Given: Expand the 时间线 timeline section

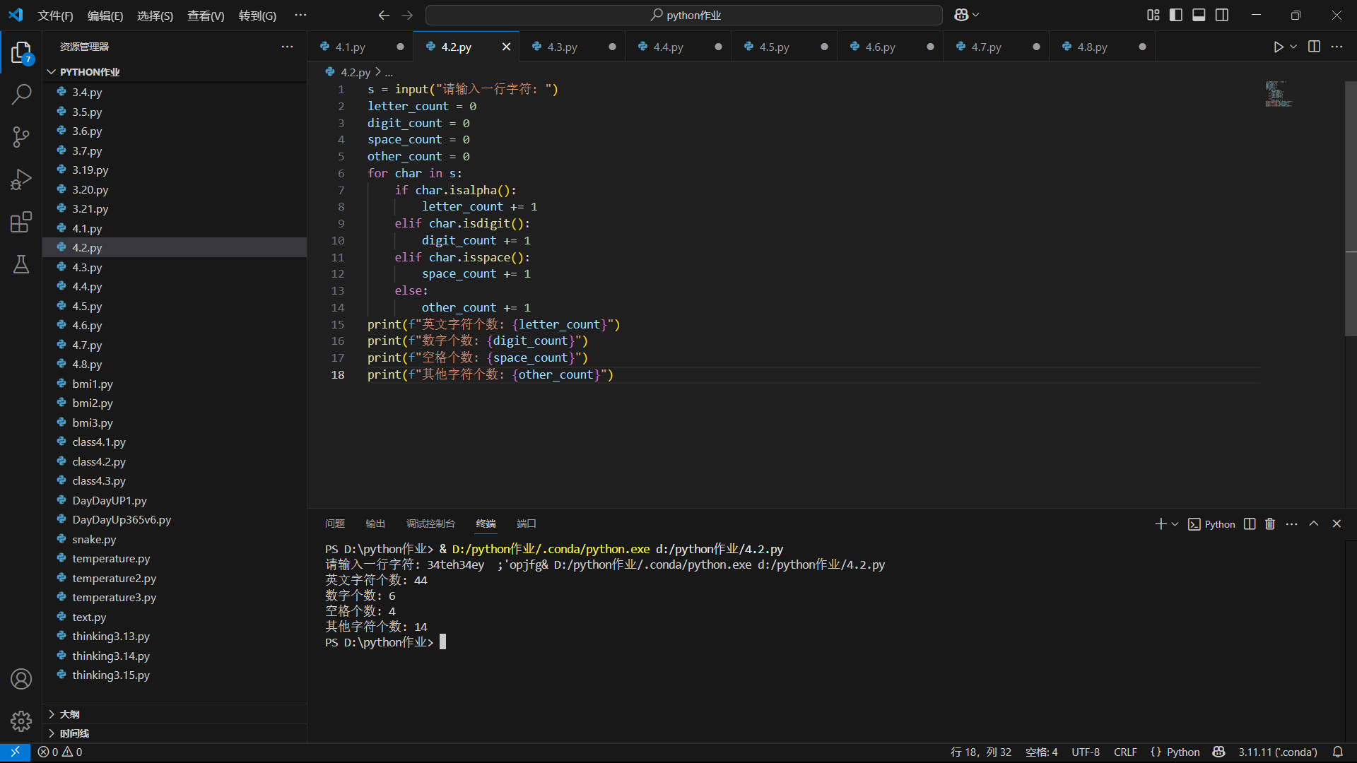Looking at the screenshot, I should (74, 733).
